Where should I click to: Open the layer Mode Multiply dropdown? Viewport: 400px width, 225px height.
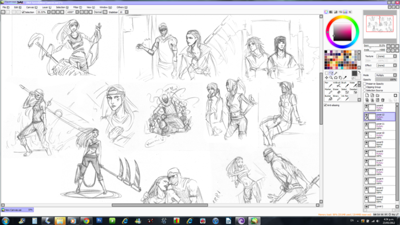pyautogui.click(x=386, y=75)
